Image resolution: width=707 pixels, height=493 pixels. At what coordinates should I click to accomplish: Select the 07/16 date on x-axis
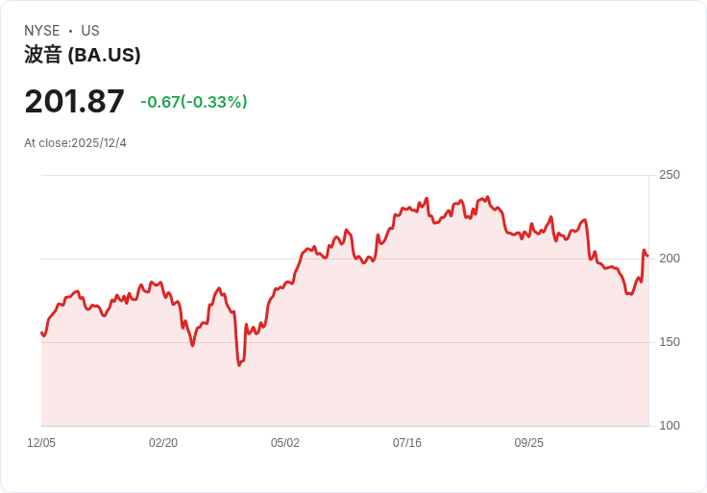[x=407, y=443]
